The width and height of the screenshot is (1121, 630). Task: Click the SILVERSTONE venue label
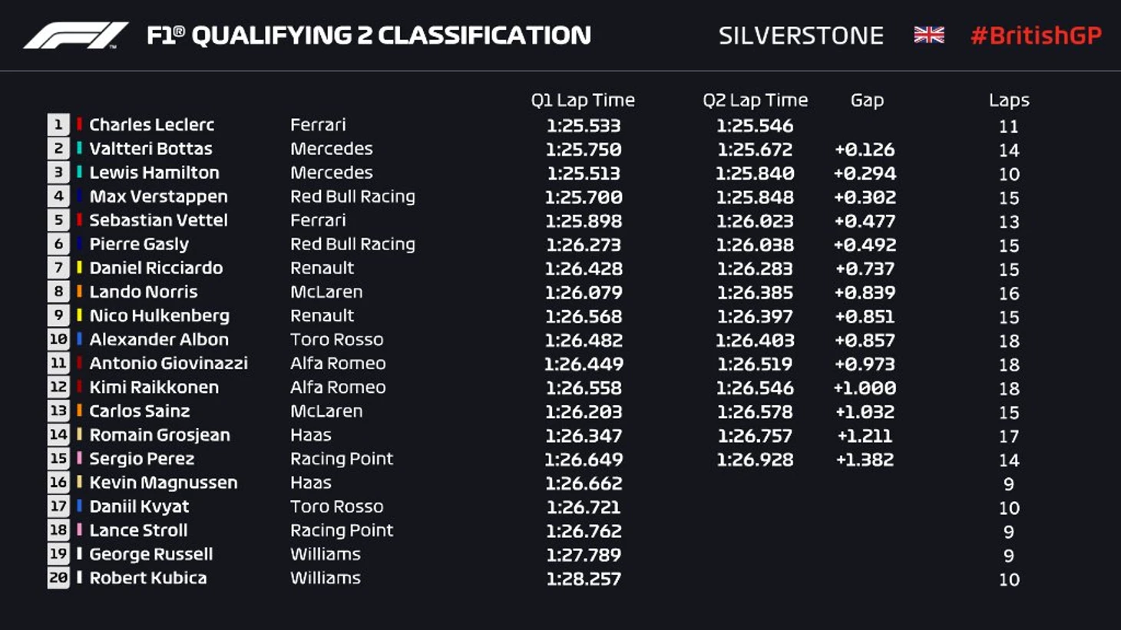point(801,35)
